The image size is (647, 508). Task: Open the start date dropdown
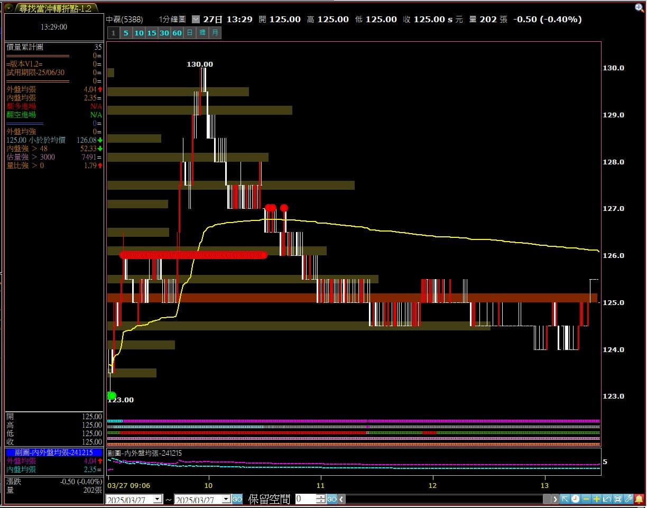(x=158, y=499)
